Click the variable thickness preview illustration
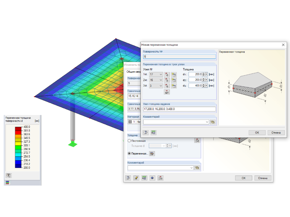Viewport: 290px width, 217px height. [x=254, y=87]
